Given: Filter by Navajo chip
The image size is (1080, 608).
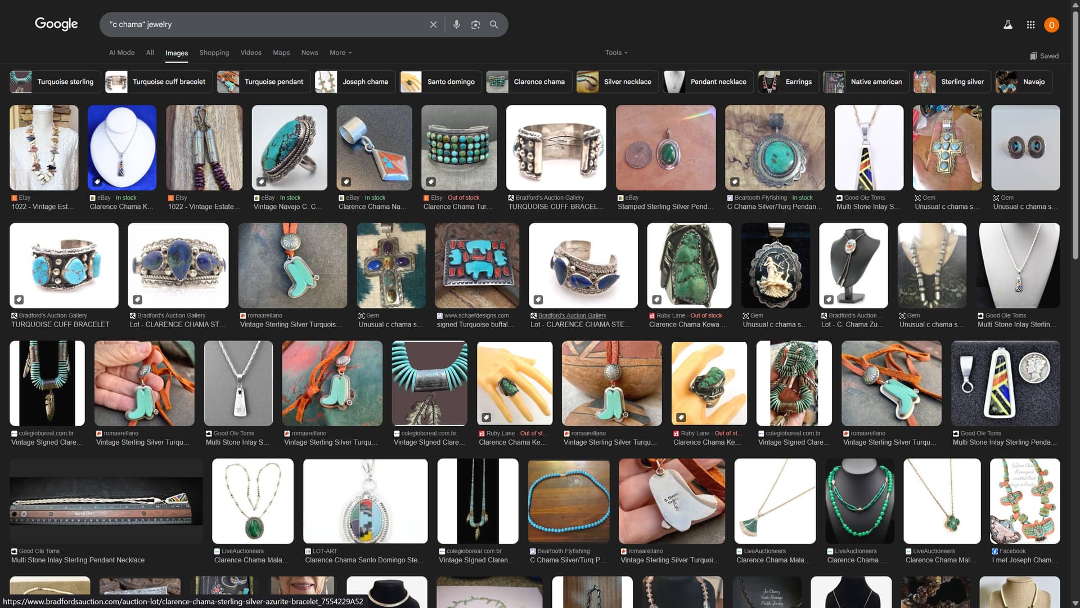Looking at the screenshot, I should coord(1024,82).
